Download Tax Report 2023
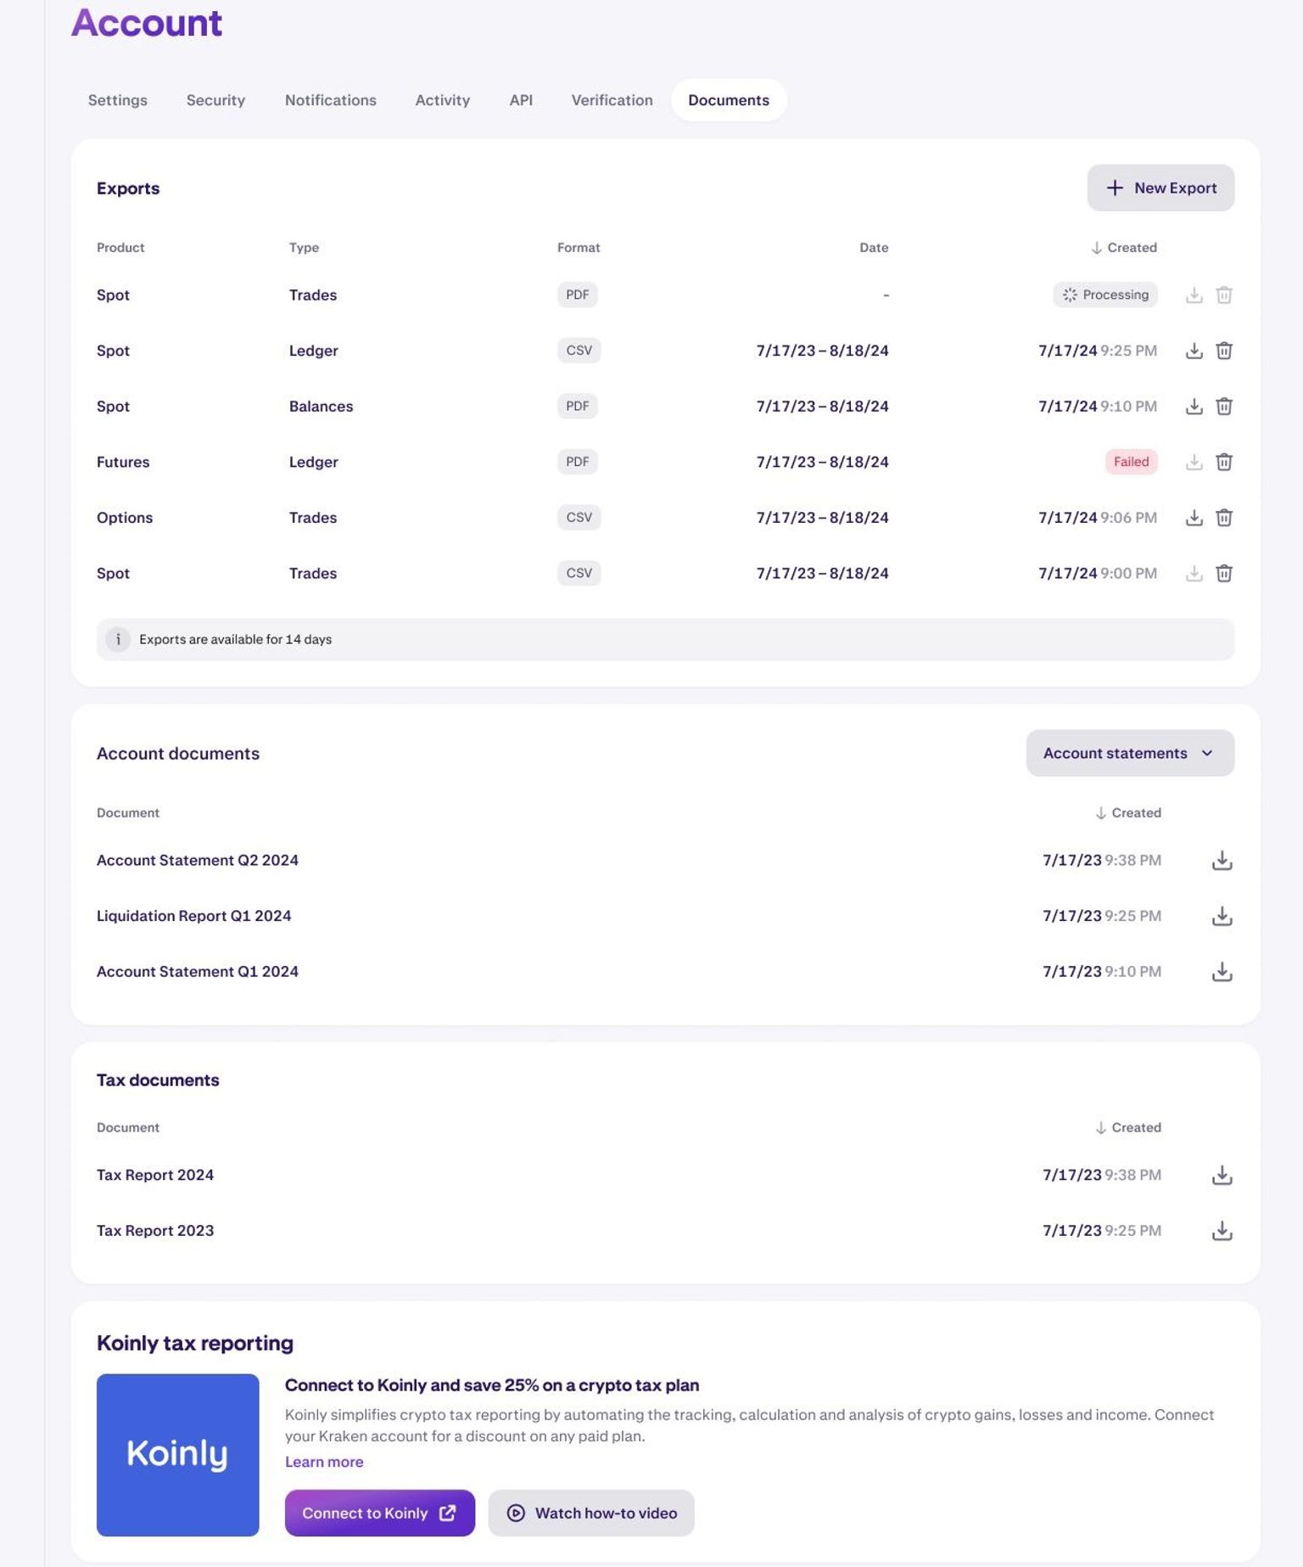The width and height of the screenshot is (1303, 1567). (1222, 1231)
